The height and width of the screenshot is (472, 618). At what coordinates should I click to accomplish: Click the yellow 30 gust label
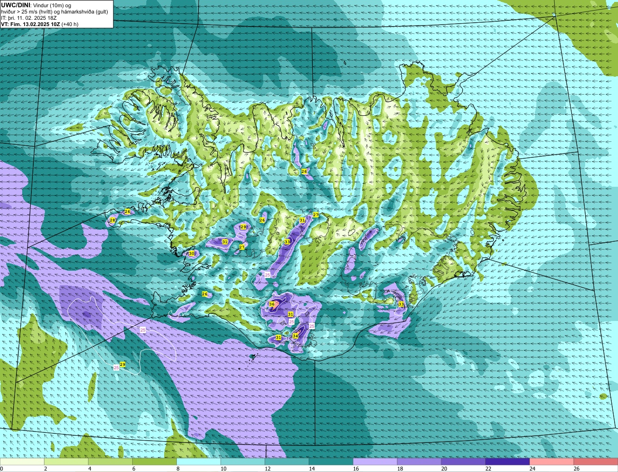pyautogui.click(x=192, y=253)
